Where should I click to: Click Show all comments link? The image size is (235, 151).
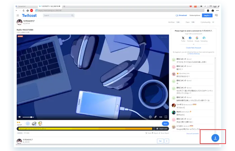click(192, 134)
